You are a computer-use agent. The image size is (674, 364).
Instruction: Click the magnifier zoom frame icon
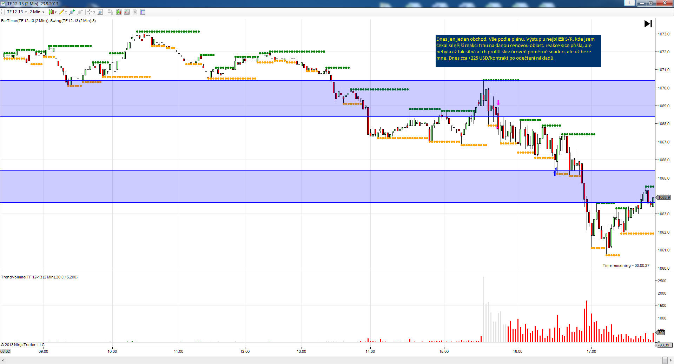click(x=100, y=12)
